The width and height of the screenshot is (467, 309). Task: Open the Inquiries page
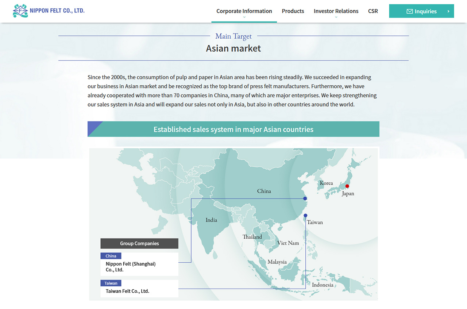click(421, 11)
